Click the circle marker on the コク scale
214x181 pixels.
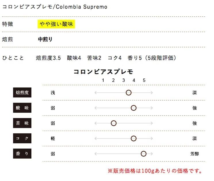pyautogui.click(x=133, y=138)
